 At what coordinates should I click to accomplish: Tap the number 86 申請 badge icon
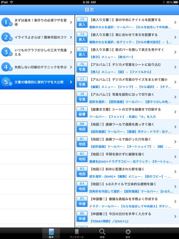pyautogui.click(x=82, y=217)
